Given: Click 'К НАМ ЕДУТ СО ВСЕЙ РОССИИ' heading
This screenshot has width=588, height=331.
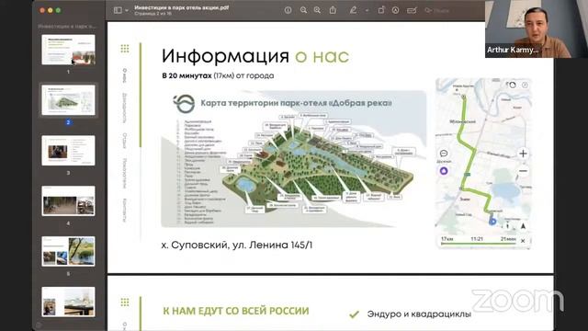Looking at the screenshot, I should point(236,311).
